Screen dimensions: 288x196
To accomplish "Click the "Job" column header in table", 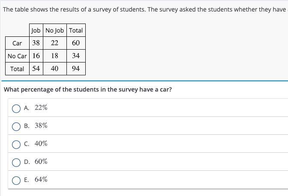I will click(x=36, y=30).
